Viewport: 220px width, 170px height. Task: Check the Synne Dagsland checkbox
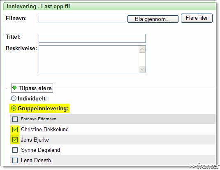click(15, 150)
